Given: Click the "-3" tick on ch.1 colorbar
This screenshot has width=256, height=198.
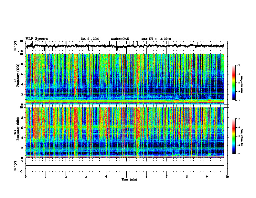Looking at the screenshot, I should pos(239,65).
